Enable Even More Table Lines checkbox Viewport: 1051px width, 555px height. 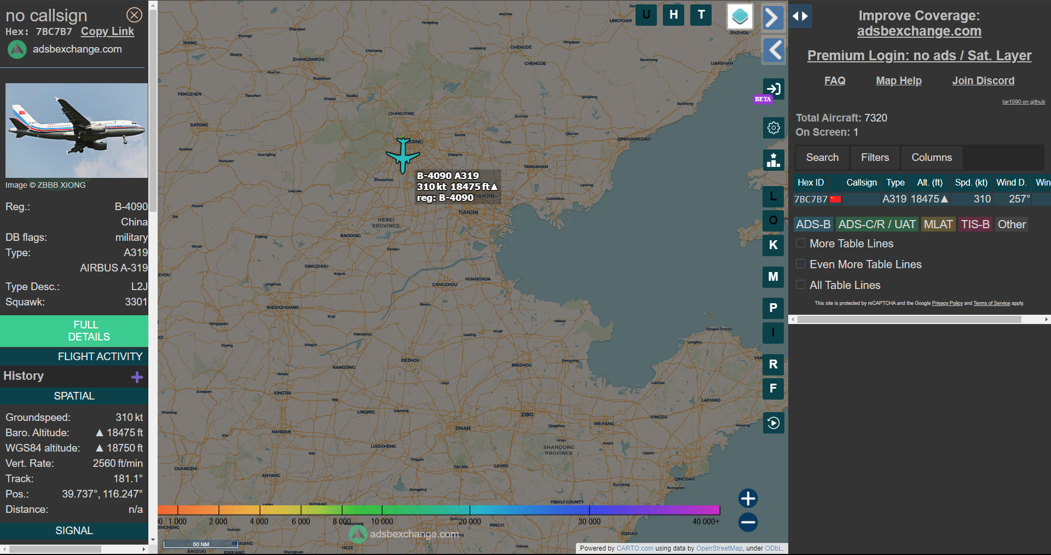pyautogui.click(x=800, y=264)
